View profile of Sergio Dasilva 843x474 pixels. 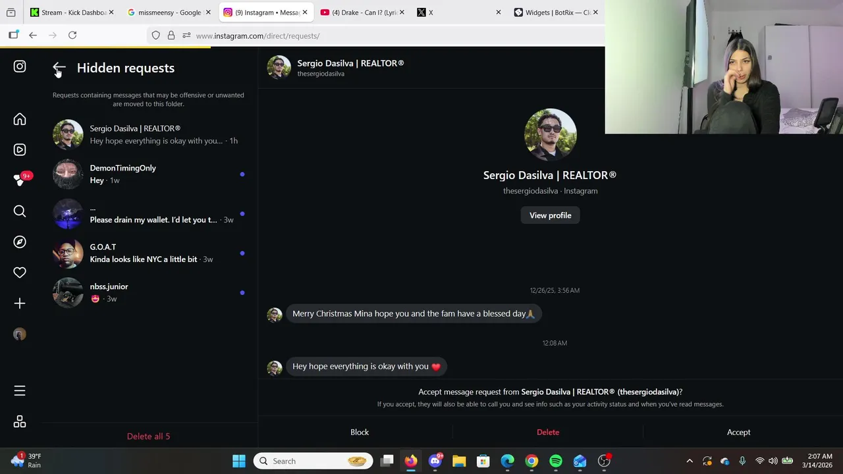pos(550,215)
